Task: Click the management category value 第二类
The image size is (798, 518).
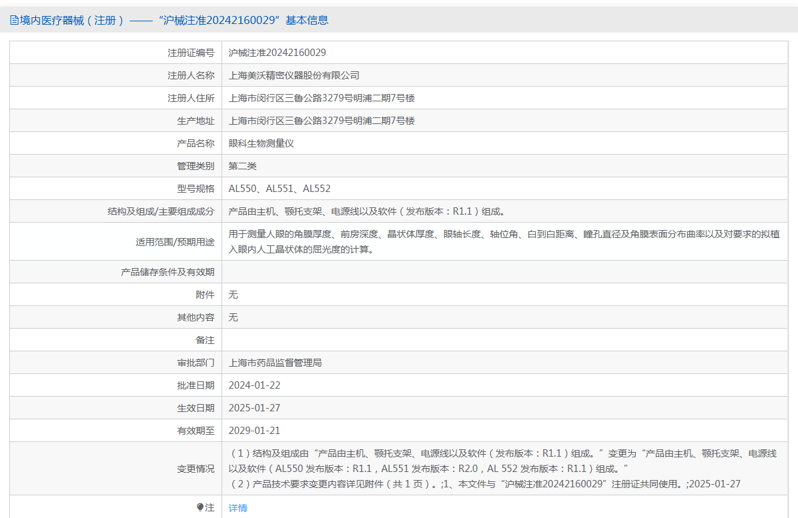Action: [242, 166]
